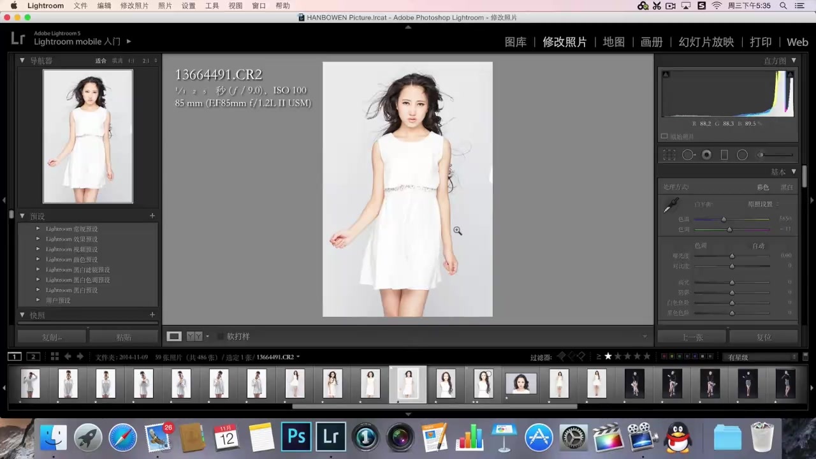This screenshot has height=459, width=816.
Task: Filter by one star rating
Action: pyautogui.click(x=608, y=356)
